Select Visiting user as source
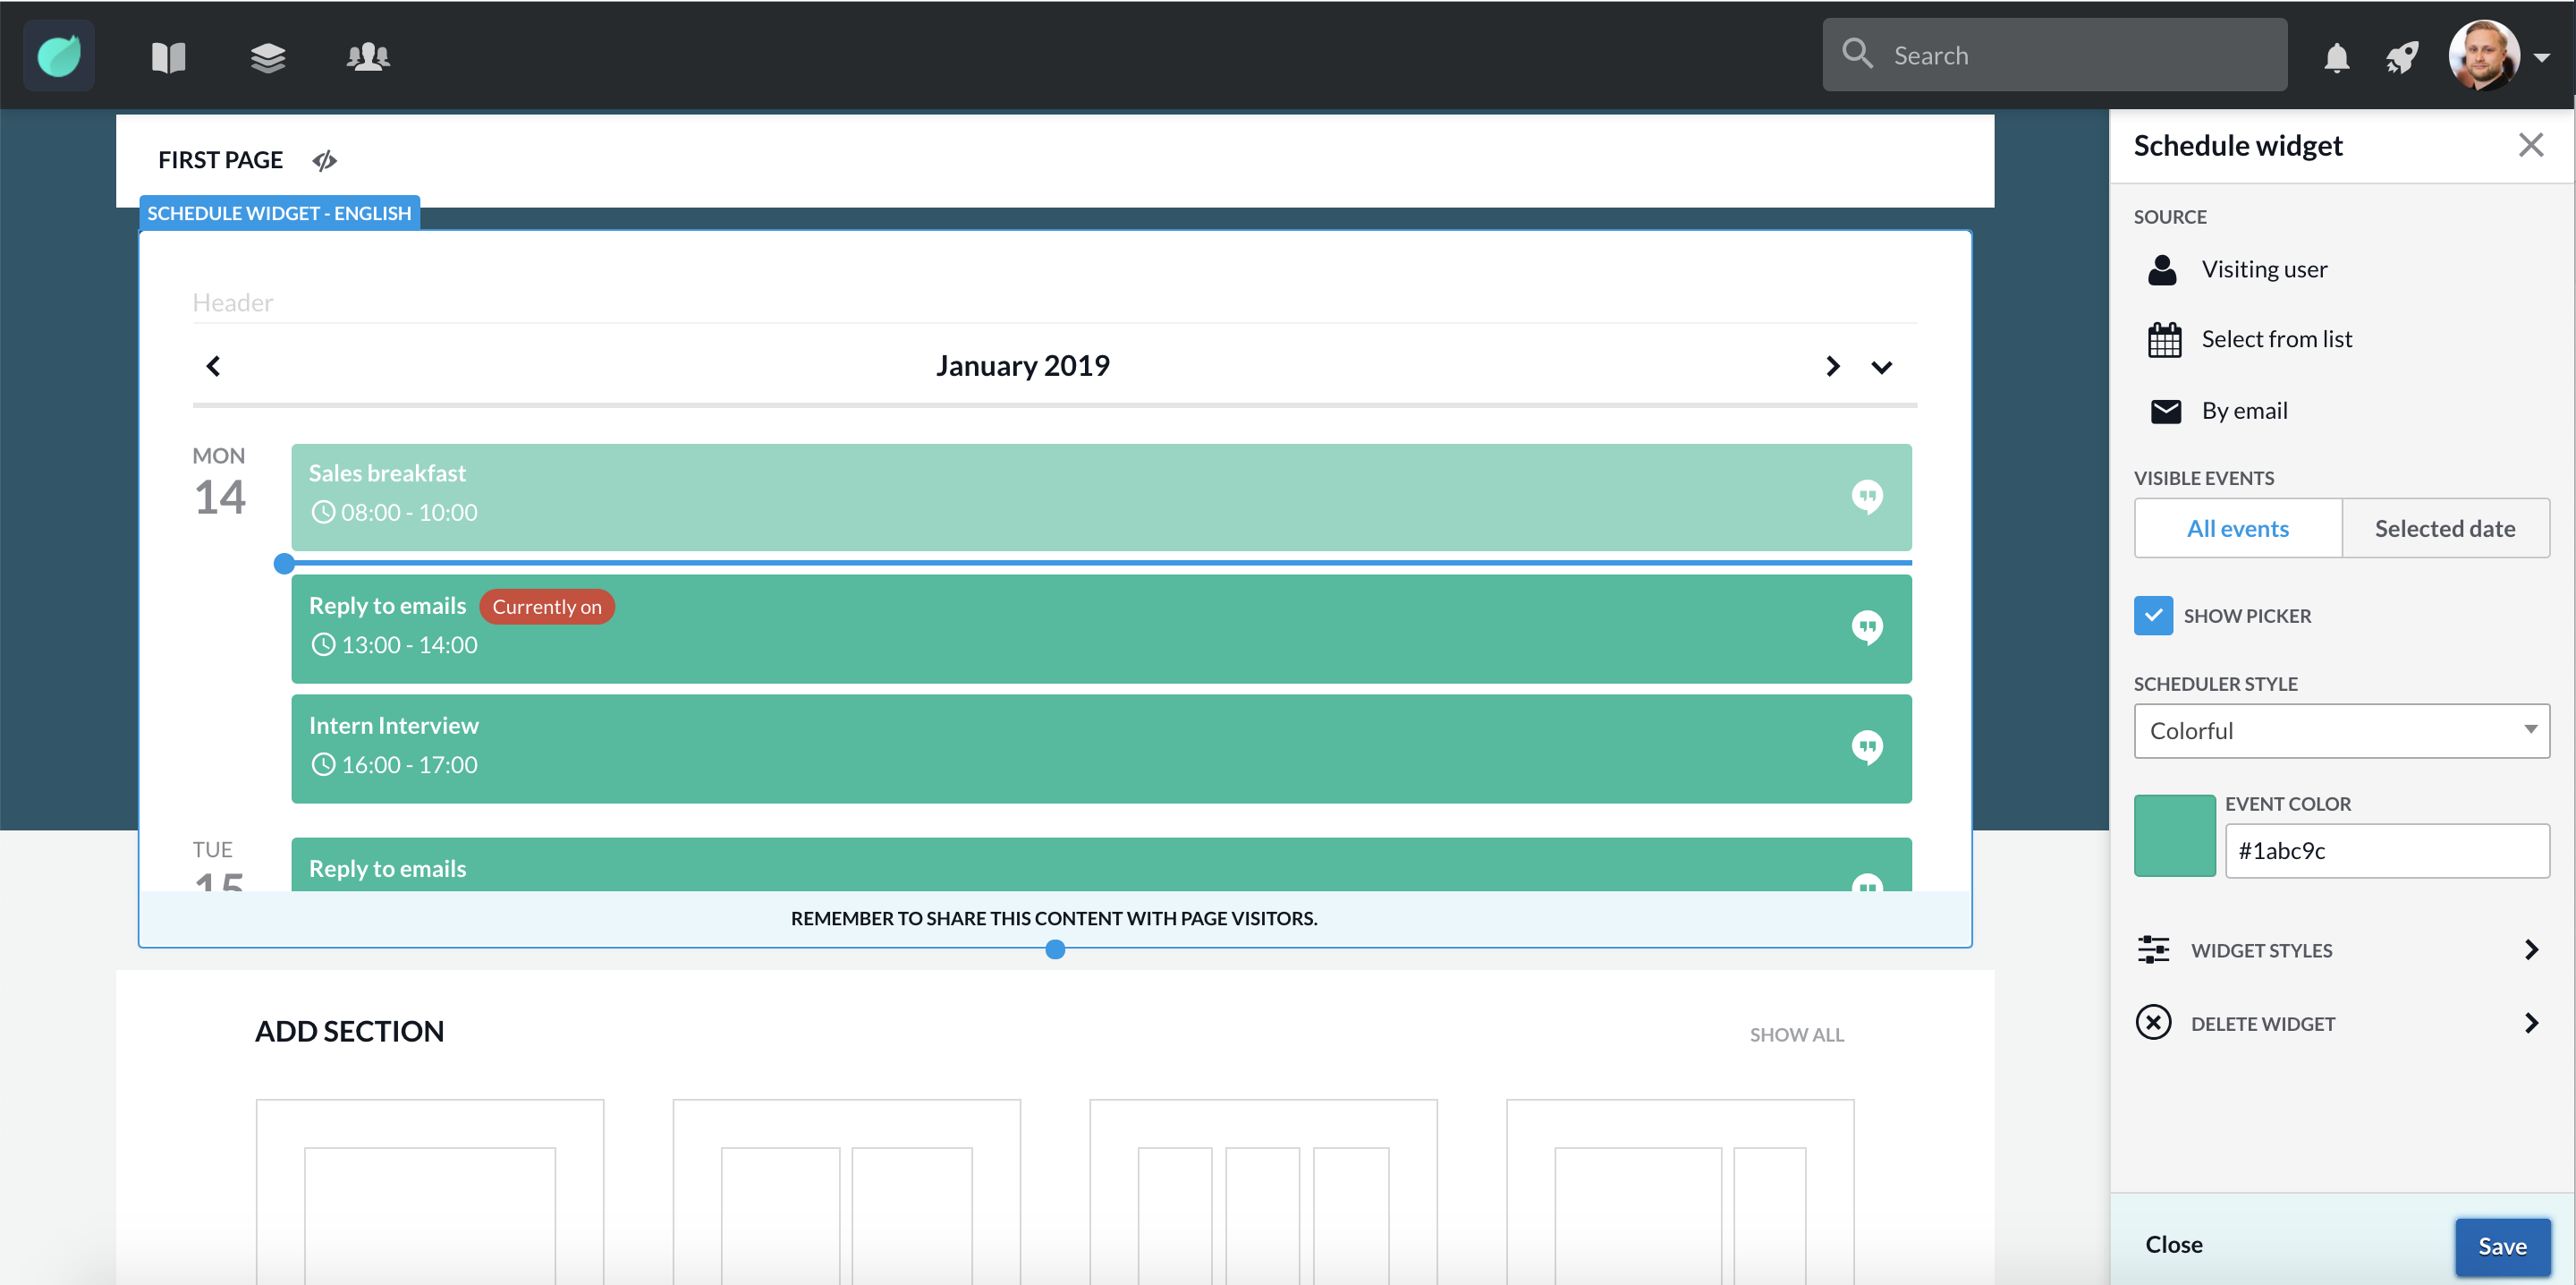This screenshot has height=1285, width=2576. coord(2263,269)
